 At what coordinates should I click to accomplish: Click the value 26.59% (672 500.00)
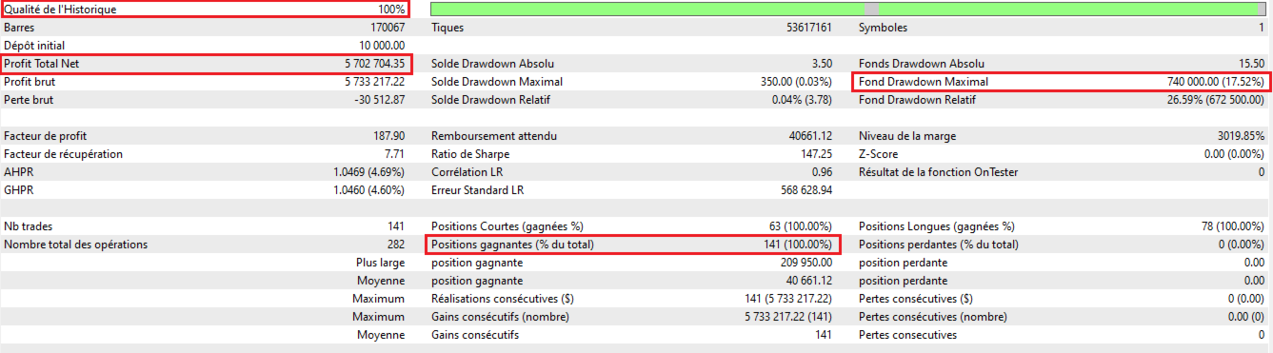1215,100
